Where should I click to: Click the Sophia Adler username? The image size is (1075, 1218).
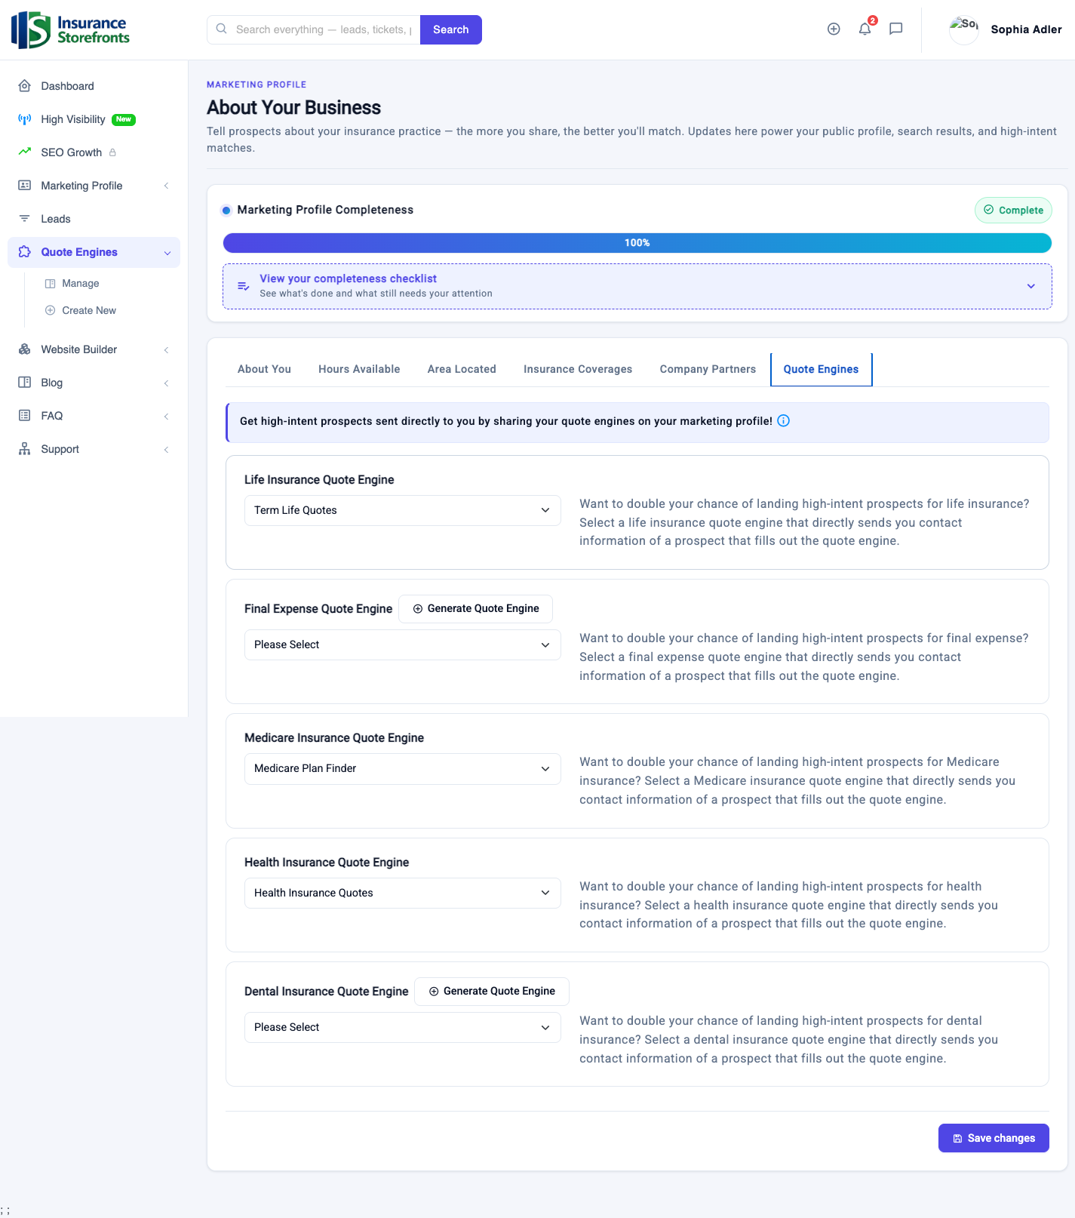[1026, 29]
